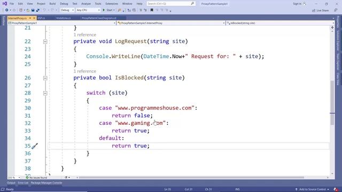Click the Navigate Forward toolbar icon
Image resolution: width=342 pixels, height=192 pixels.
point(14,10)
